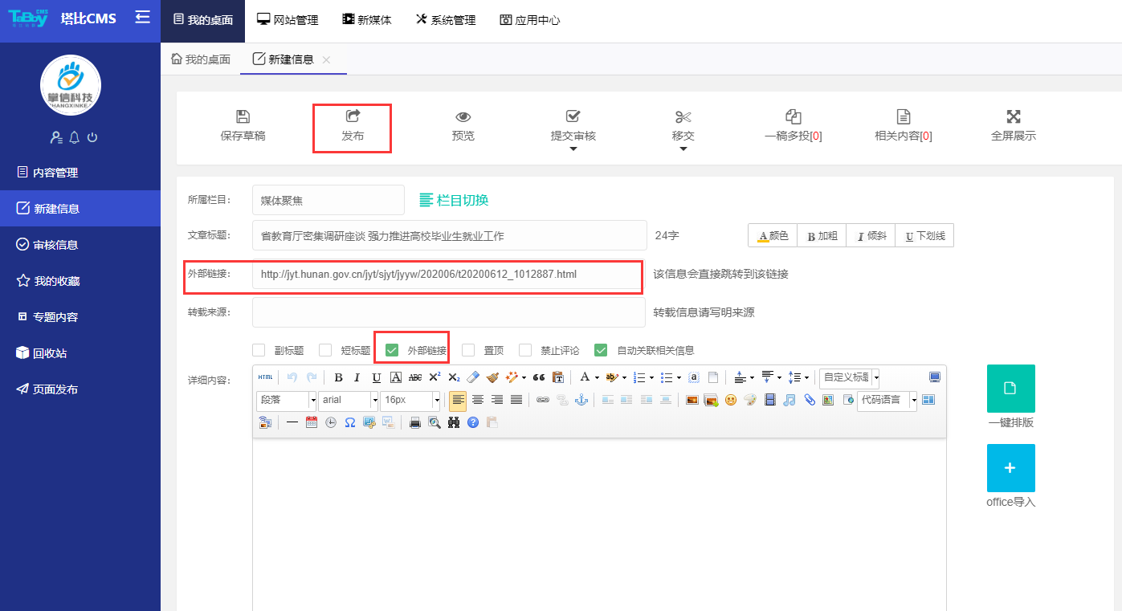
Task: Open arial font family dropdown
Action: pos(349,400)
